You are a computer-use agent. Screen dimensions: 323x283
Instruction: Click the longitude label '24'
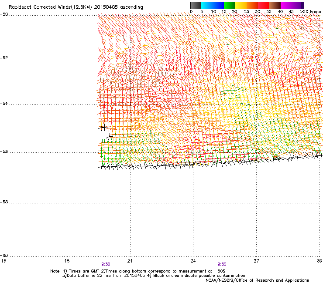[193, 261]
